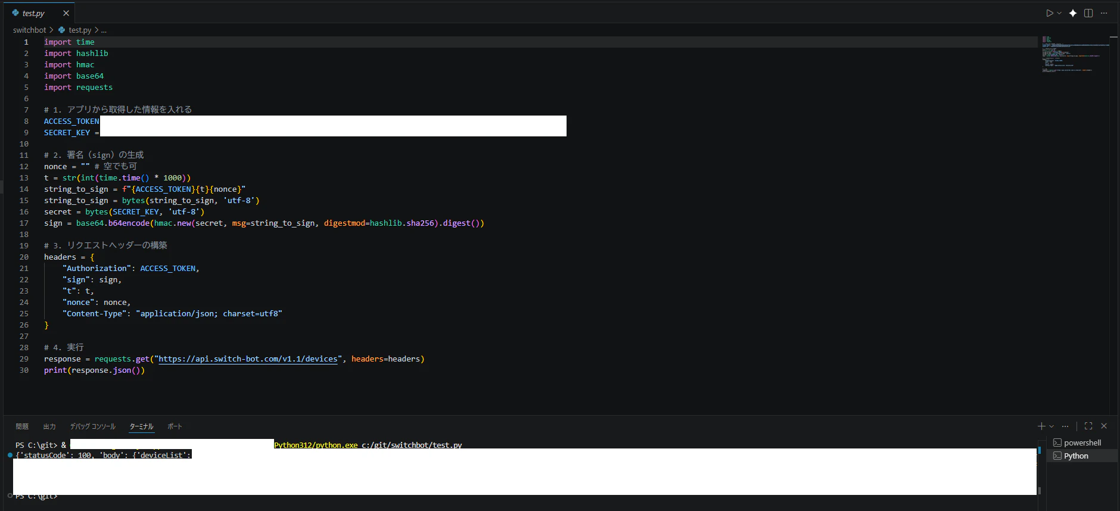Click the Python312/python.exe path in the terminal

316,445
